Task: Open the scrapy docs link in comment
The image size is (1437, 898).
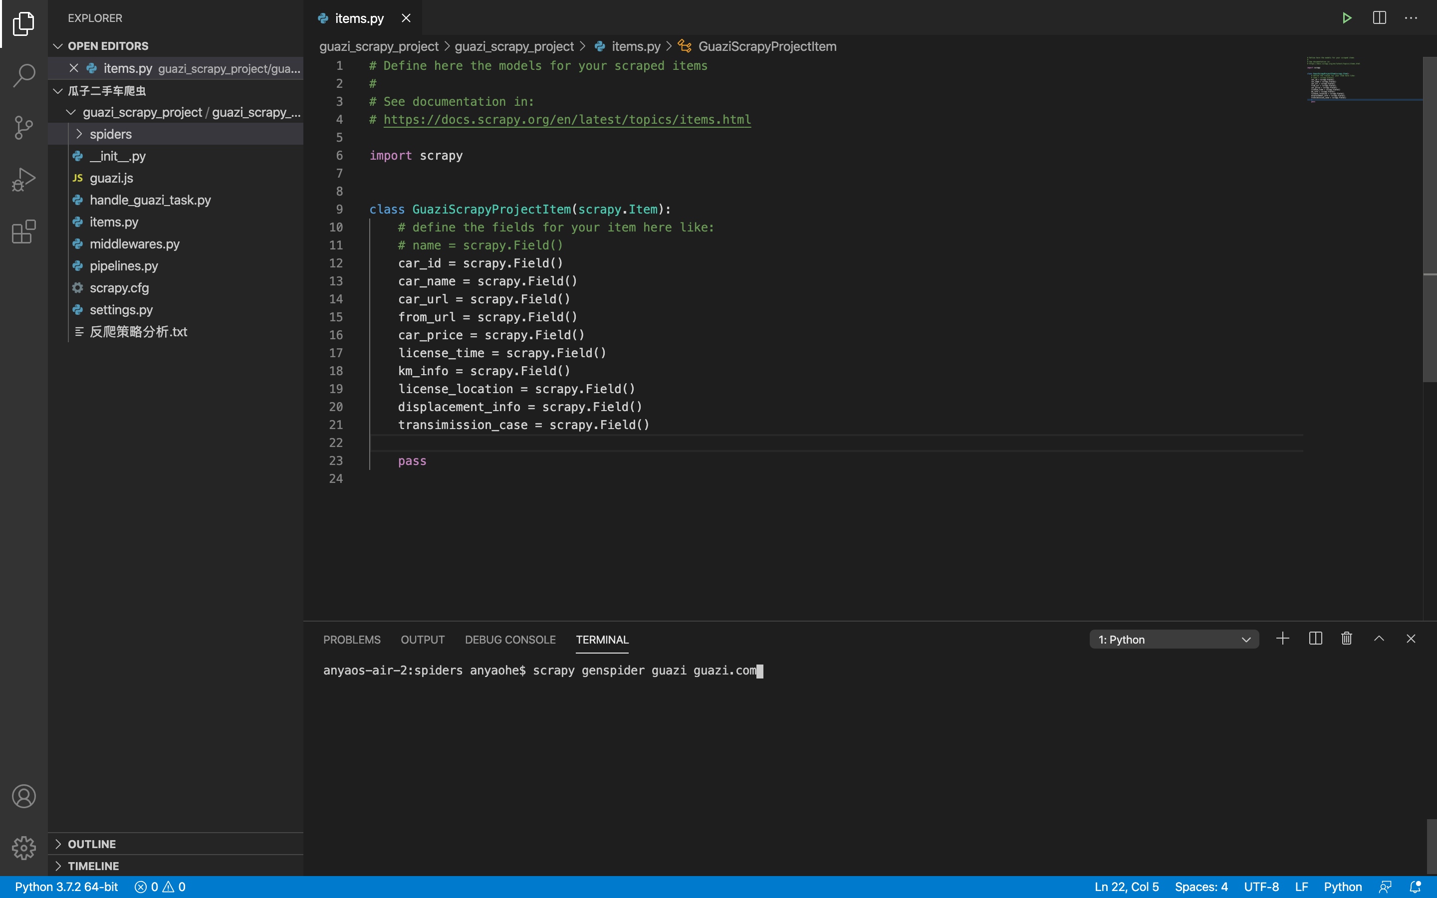Action: click(x=567, y=119)
